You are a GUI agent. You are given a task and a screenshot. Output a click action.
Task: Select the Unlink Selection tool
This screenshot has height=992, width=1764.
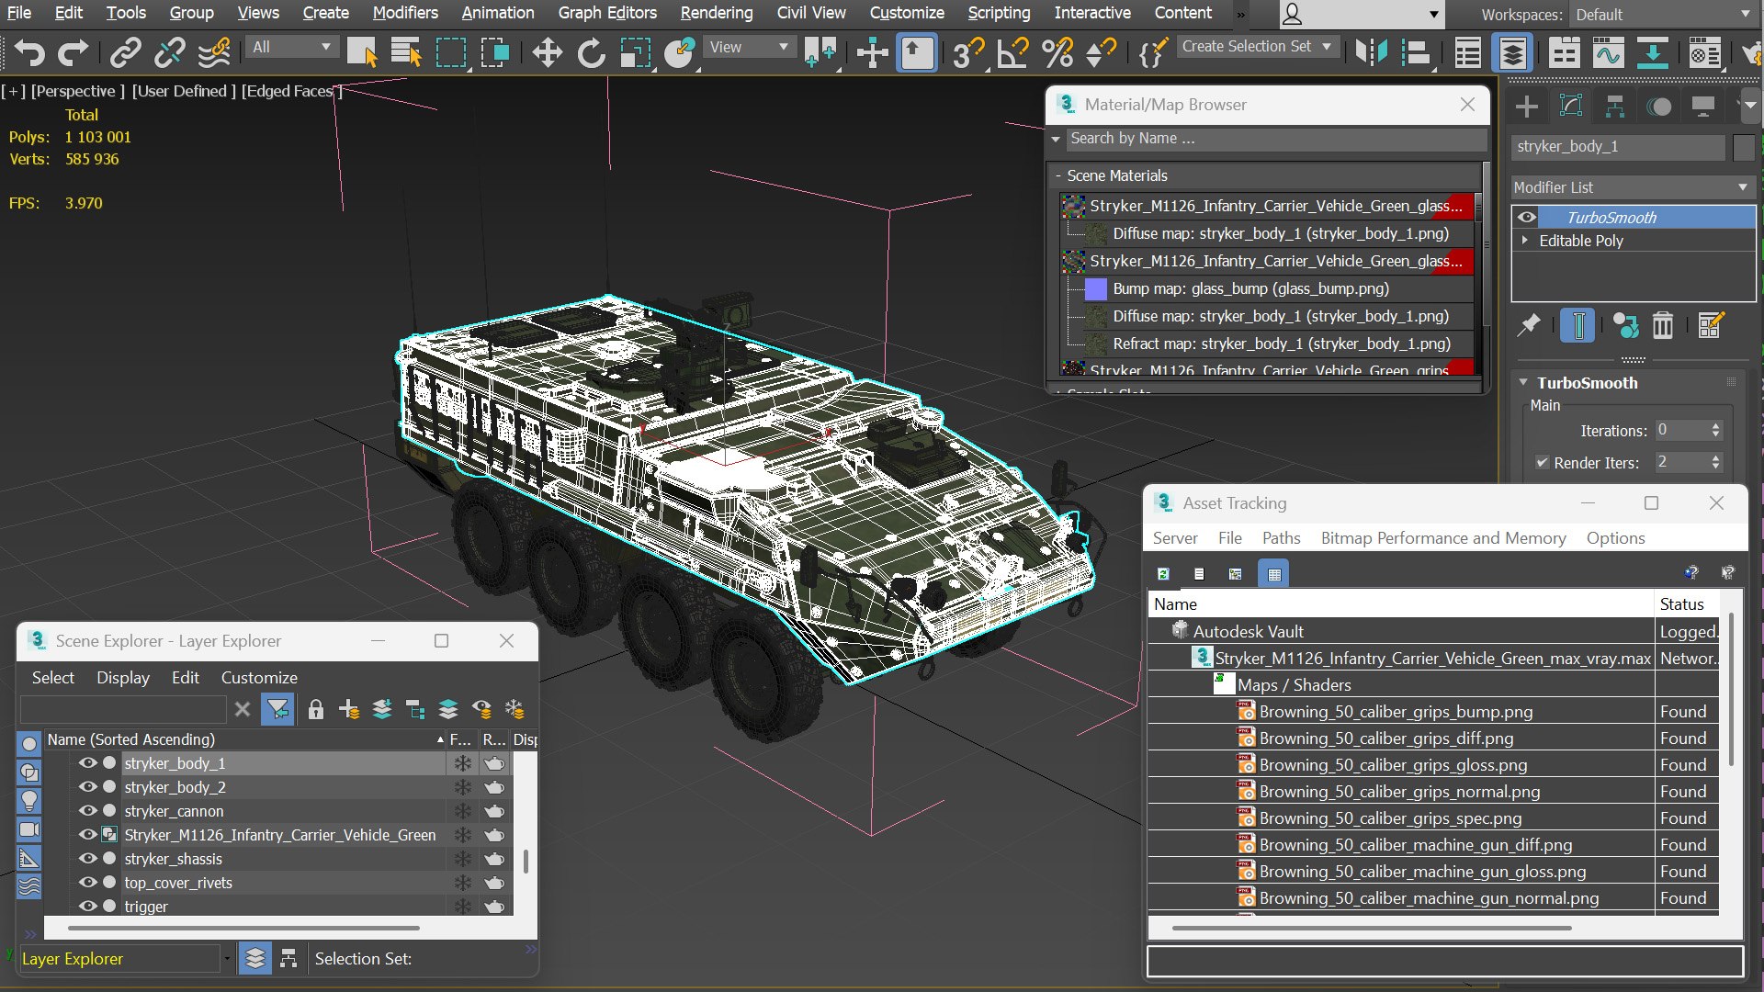(169, 52)
